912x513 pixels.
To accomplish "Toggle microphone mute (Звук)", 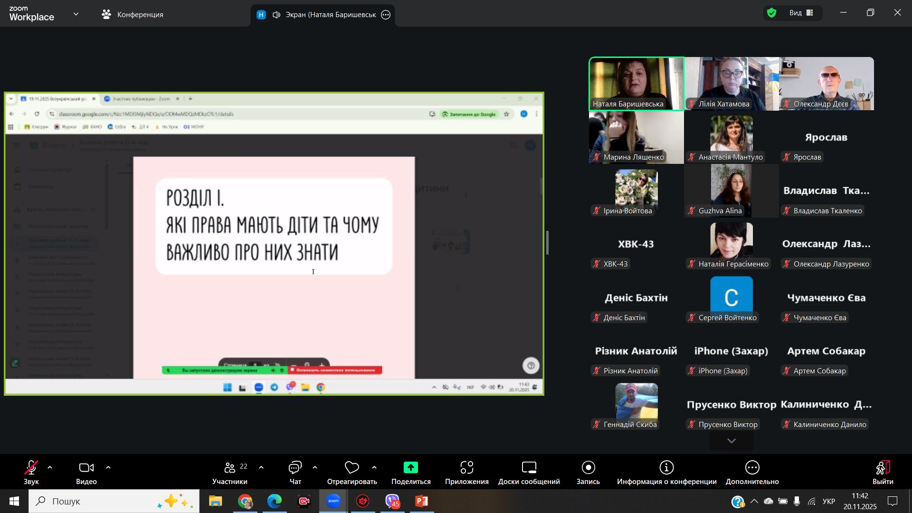I will 31,468.
